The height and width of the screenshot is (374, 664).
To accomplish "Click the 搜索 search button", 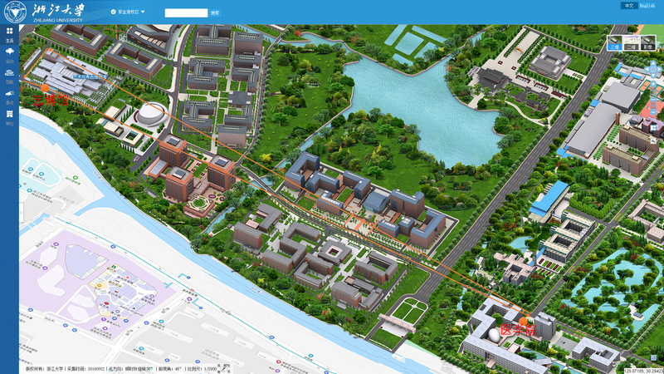I will pos(215,12).
